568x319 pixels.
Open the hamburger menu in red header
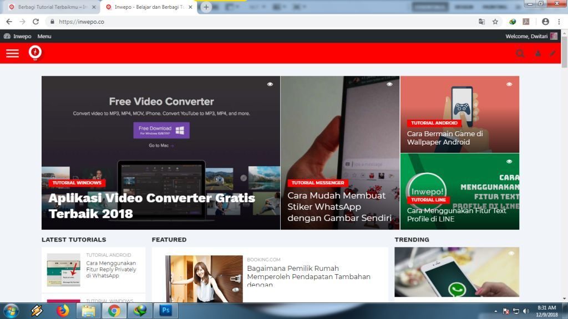(12, 53)
